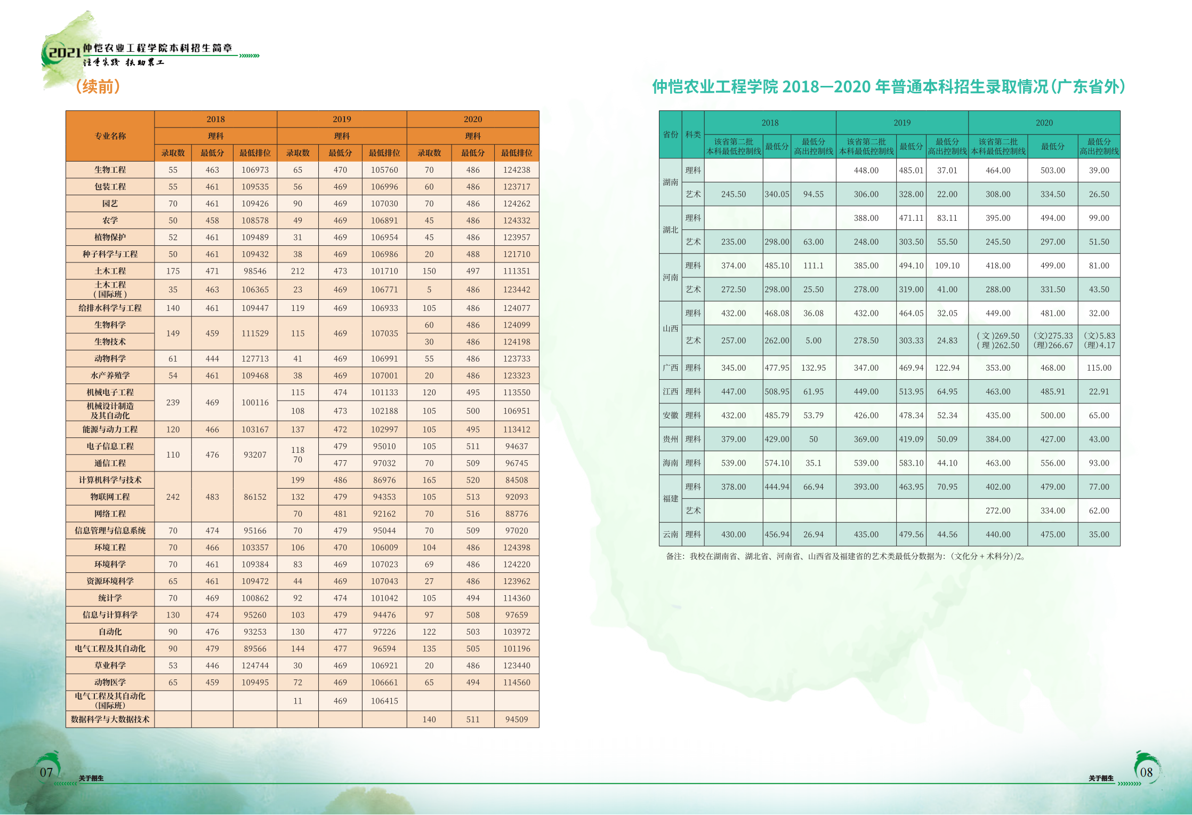
Task: Click the 云南 province cell
Action: (670, 534)
